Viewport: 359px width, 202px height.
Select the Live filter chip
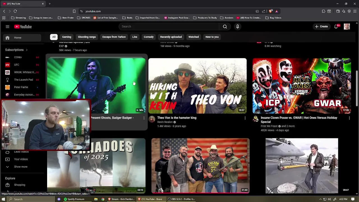135,37
